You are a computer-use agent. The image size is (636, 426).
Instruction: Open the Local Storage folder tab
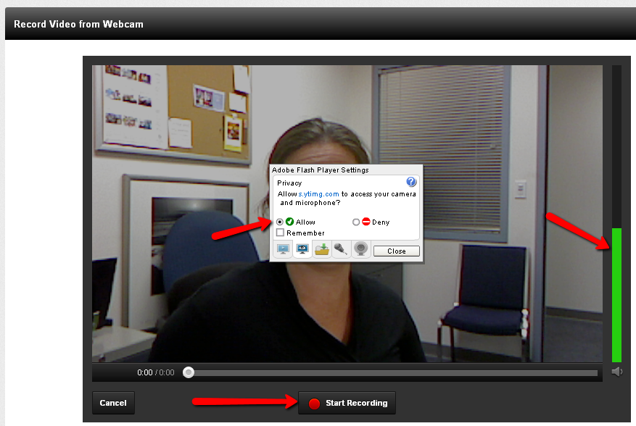pyautogui.click(x=322, y=249)
